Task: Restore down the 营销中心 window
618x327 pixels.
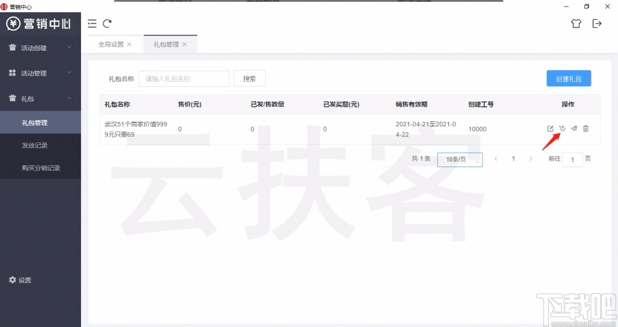Action: coord(587,6)
